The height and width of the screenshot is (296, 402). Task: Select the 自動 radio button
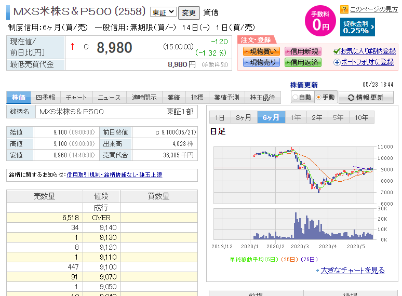pyautogui.click(x=296, y=97)
